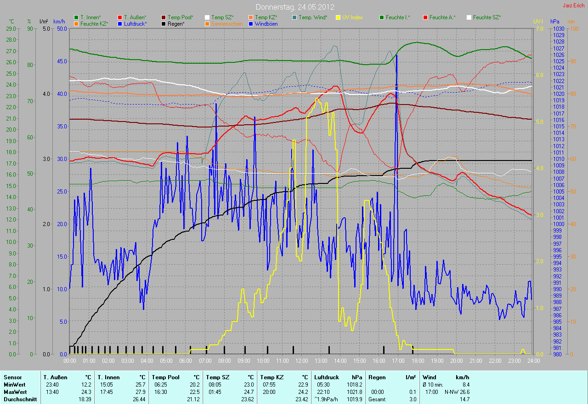Screen dimensions: 588x404
Task: Select the Temp Pool average 21.12
Action: [x=193, y=399]
